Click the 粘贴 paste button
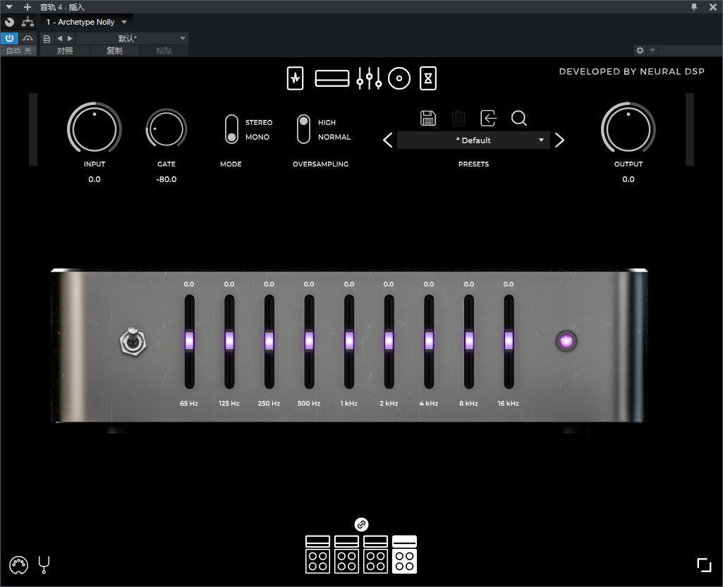This screenshot has height=587, width=723. click(x=164, y=51)
